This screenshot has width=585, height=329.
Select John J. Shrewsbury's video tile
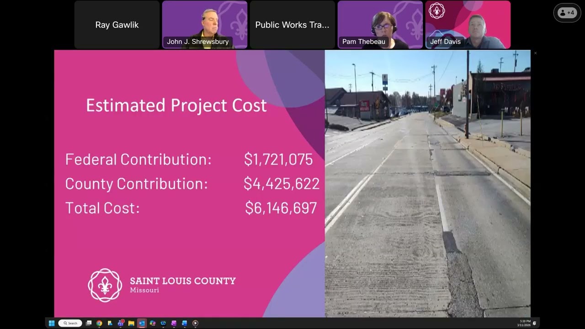click(205, 25)
